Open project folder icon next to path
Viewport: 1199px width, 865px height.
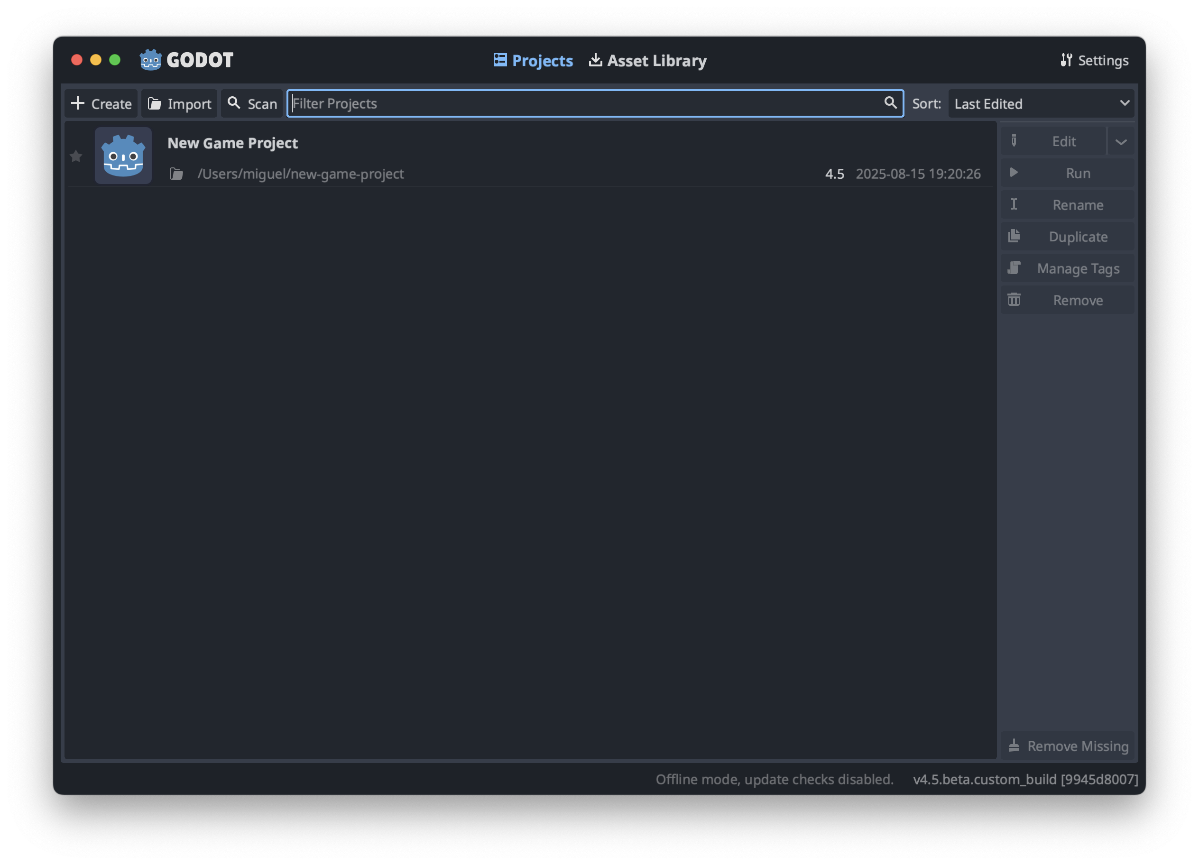click(176, 174)
